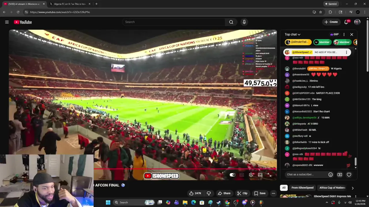Open Windows Start menu
The width and height of the screenshot is (369, 207).
108,202
